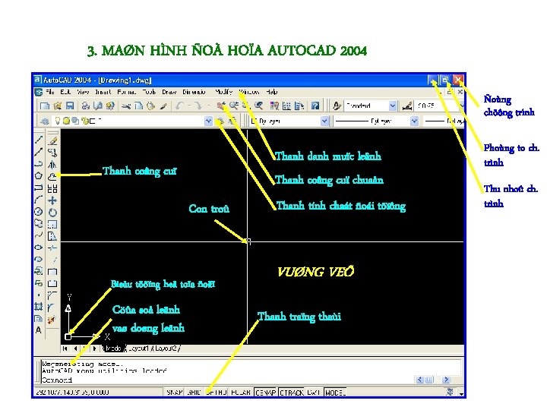Select the Array modify tool
The image size is (547, 410).
coord(52,188)
